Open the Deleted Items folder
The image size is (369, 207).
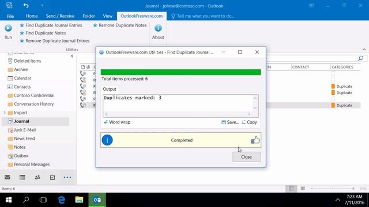(24, 61)
